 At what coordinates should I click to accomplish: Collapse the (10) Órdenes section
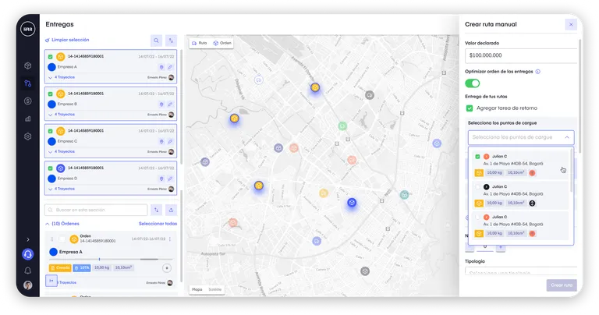coord(46,224)
